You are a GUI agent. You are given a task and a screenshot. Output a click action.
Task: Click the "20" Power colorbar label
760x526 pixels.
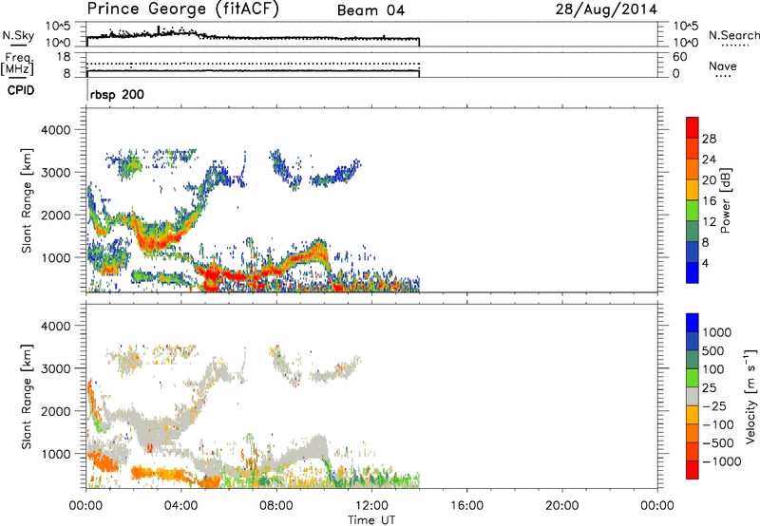coord(709,180)
